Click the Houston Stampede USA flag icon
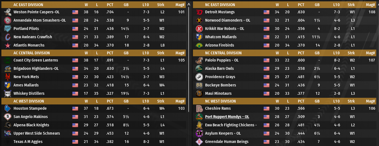This screenshot has width=379, height=146. click(x=75, y=108)
